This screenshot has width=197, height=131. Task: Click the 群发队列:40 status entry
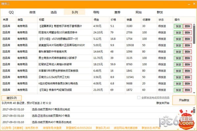pos(103,128)
